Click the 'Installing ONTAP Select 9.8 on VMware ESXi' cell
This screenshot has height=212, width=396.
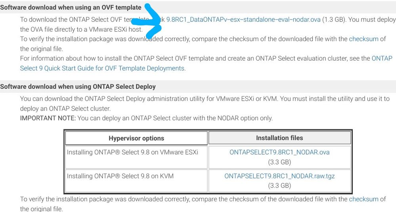132,152
